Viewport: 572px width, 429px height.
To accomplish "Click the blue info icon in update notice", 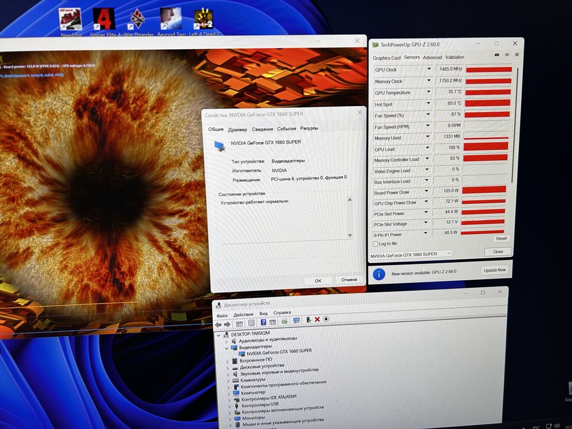I will point(379,273).
